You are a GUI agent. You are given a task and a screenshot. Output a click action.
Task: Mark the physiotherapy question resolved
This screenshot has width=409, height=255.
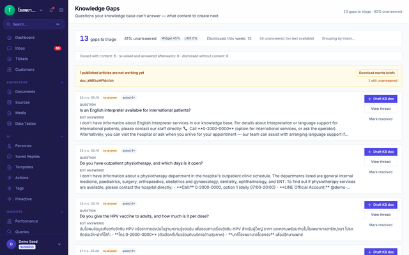381,172
